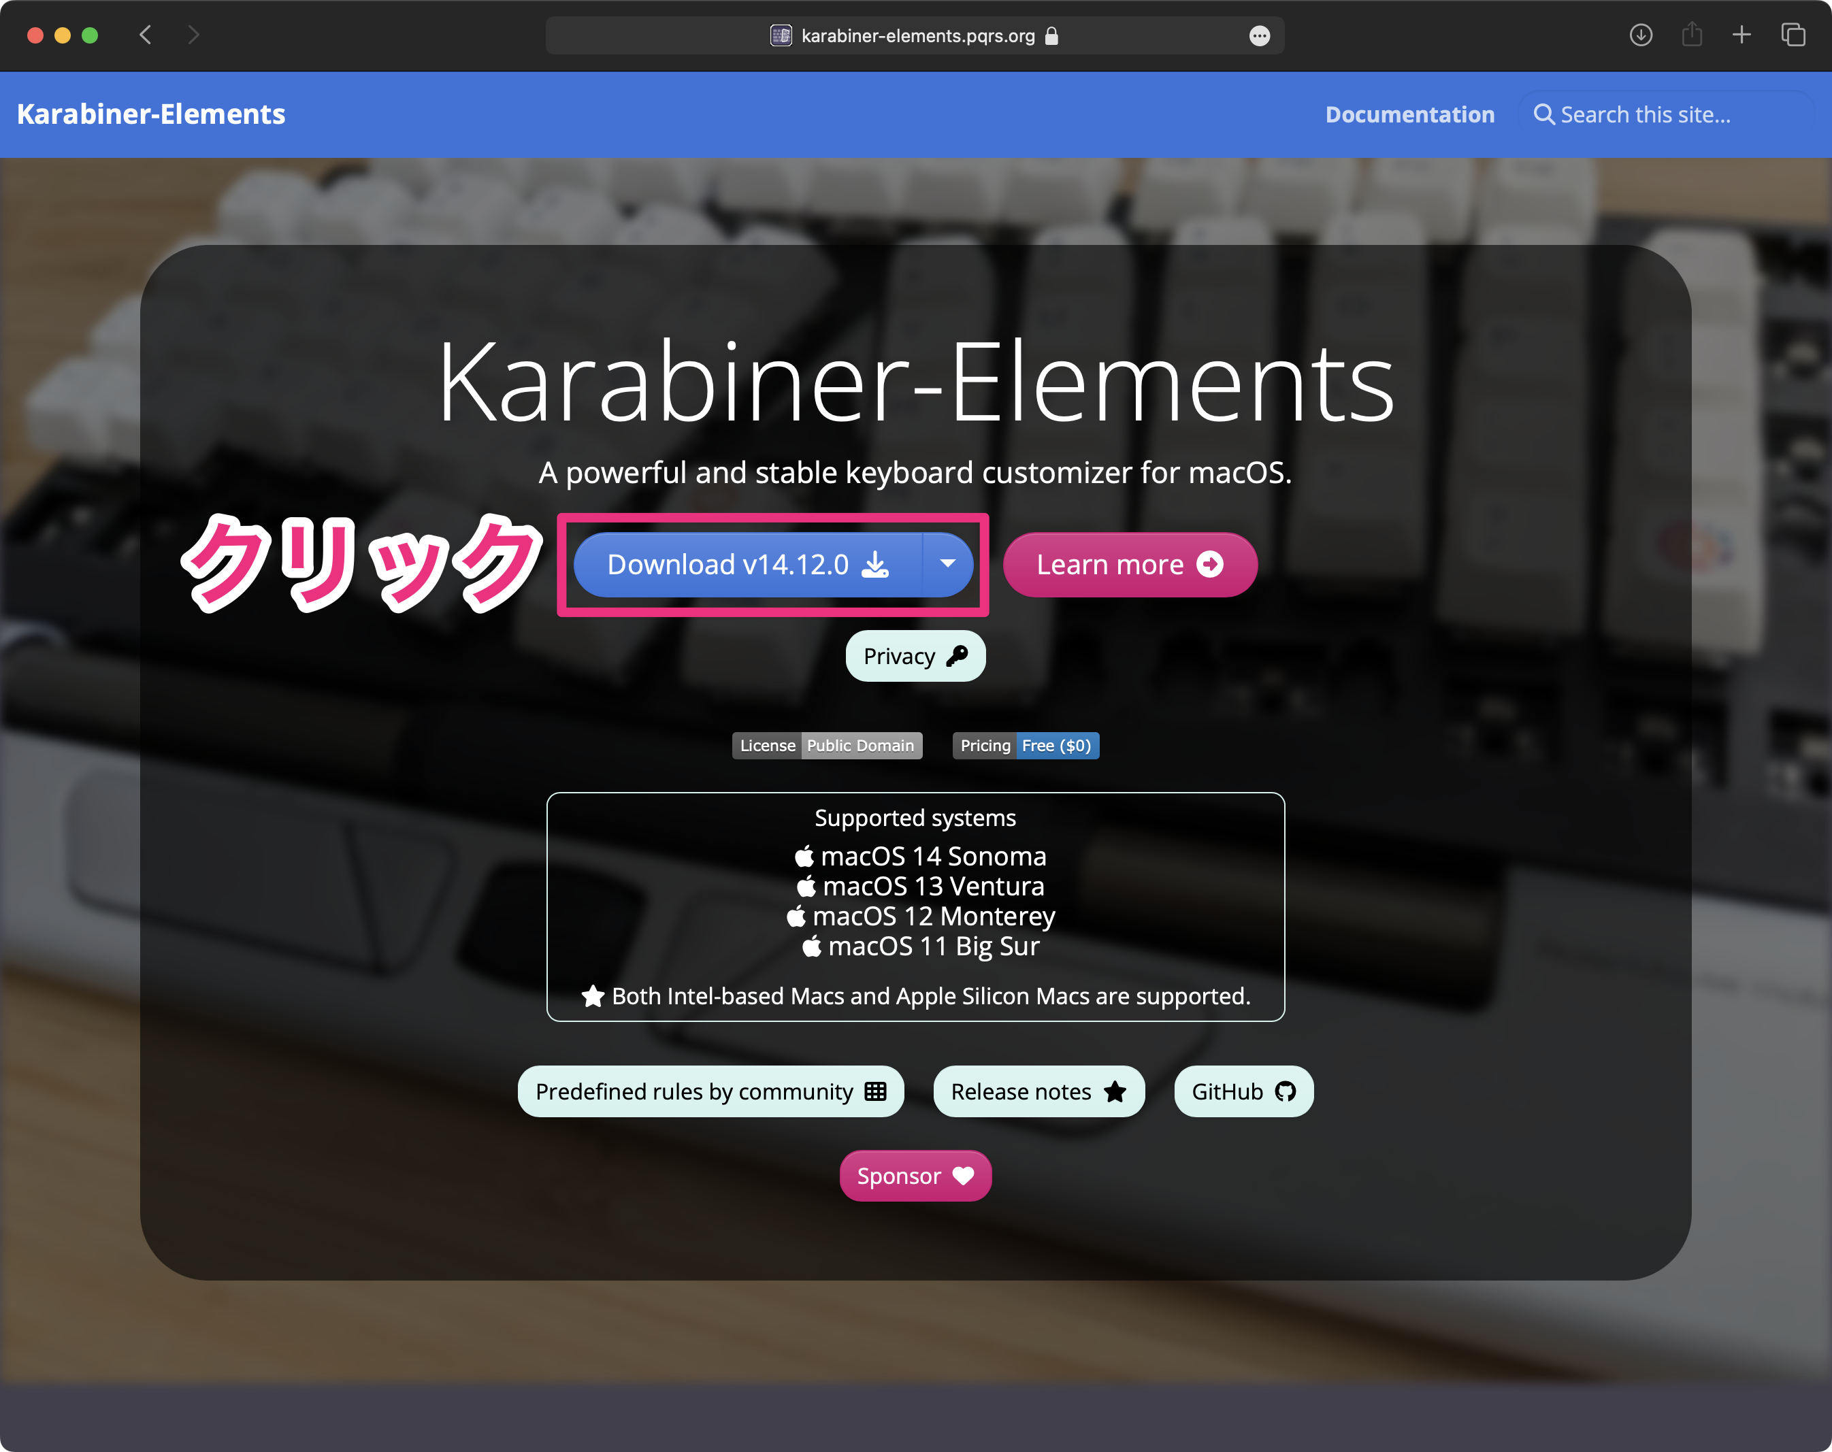The width and height of the screenshot is (1832, 1452).
Task: Click Safari's downloads icon in toolbar
Action: point(1640,35)
